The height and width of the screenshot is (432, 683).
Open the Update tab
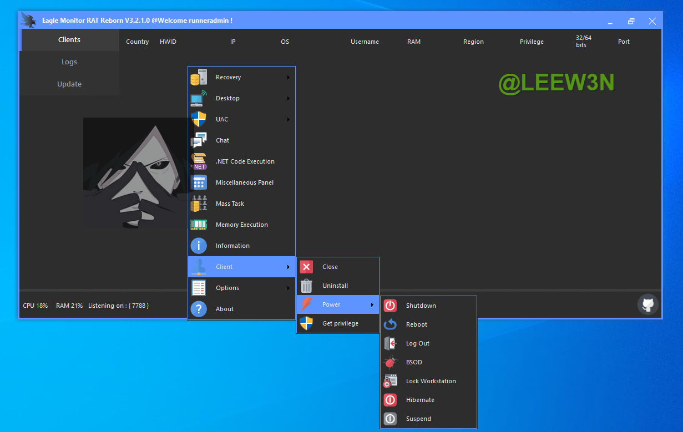(x=69, y=84)
